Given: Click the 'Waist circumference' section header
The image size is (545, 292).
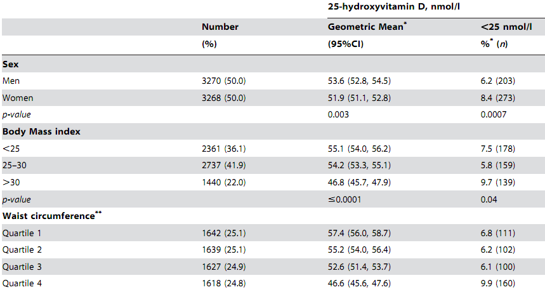Looking at the screenshot, I should (49, 216).
